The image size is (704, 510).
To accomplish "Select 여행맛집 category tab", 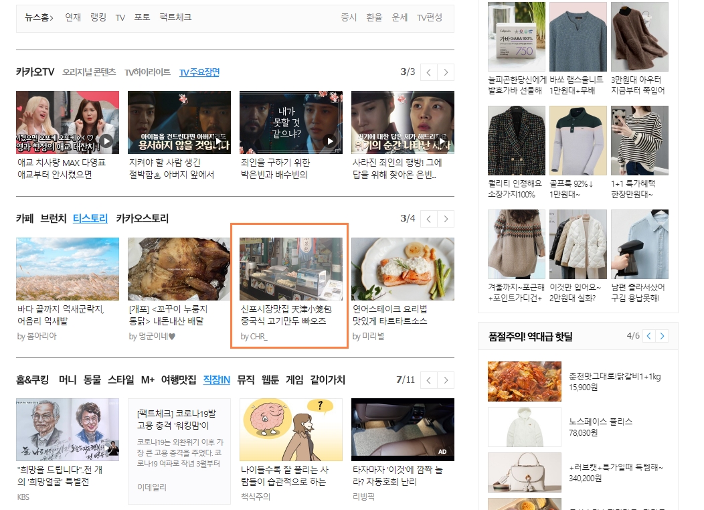I will pos(179,379).
